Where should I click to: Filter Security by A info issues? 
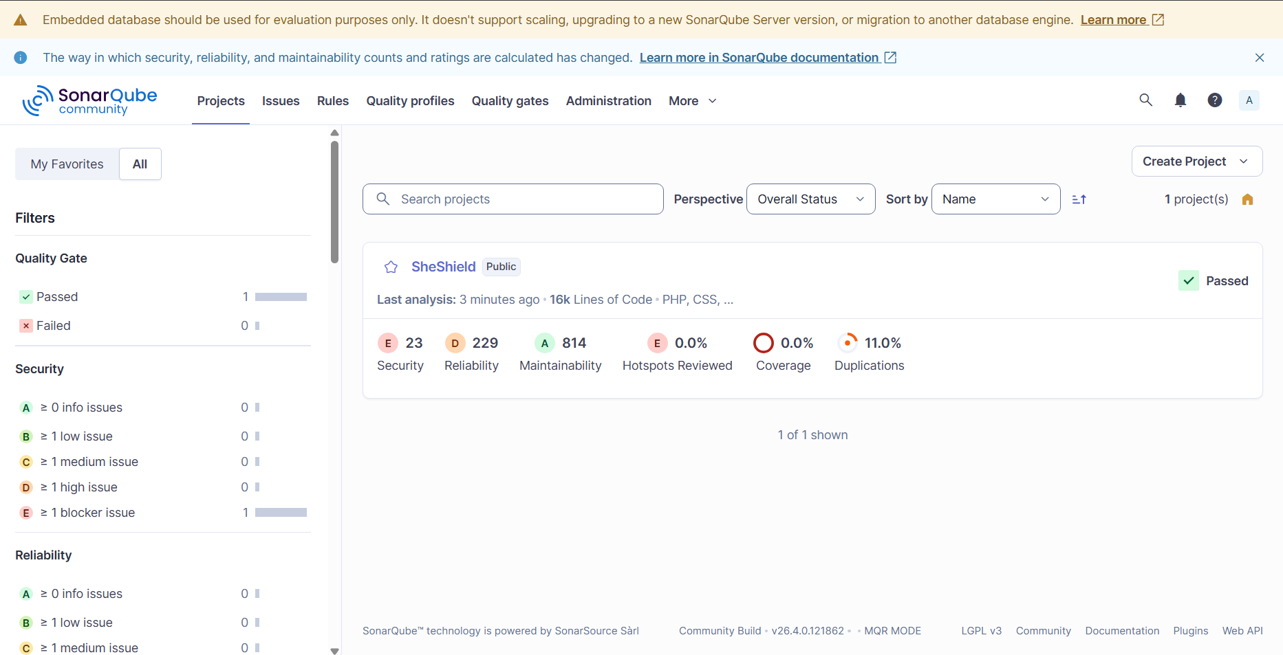[163, 408]
